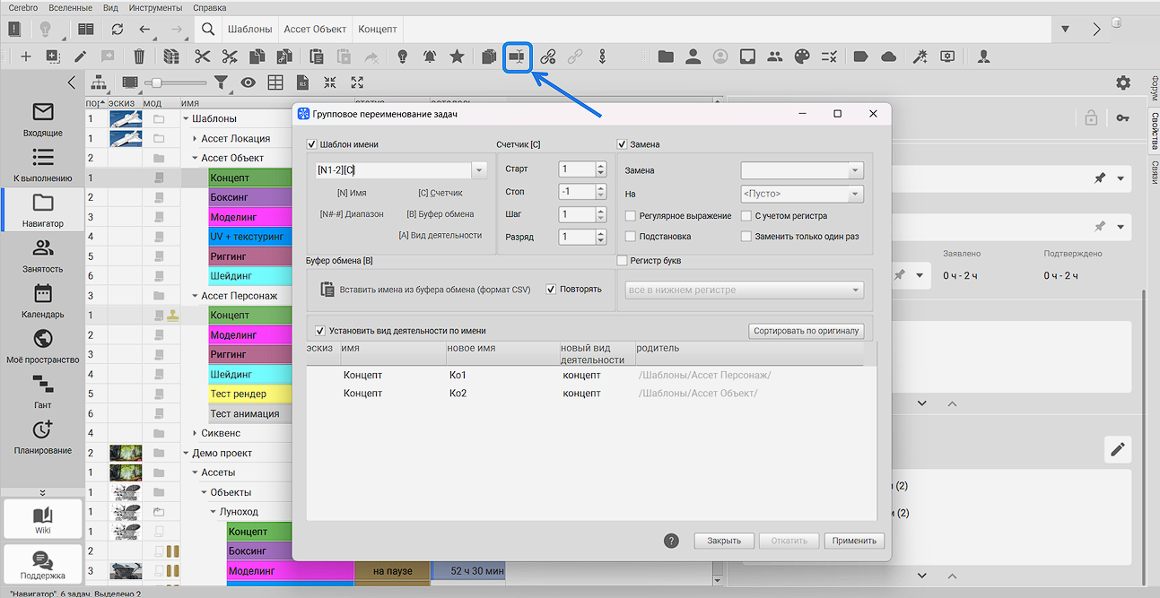Open Планирование in the sidebar
Screen dimensions: 1160x598
coord(43,438)
